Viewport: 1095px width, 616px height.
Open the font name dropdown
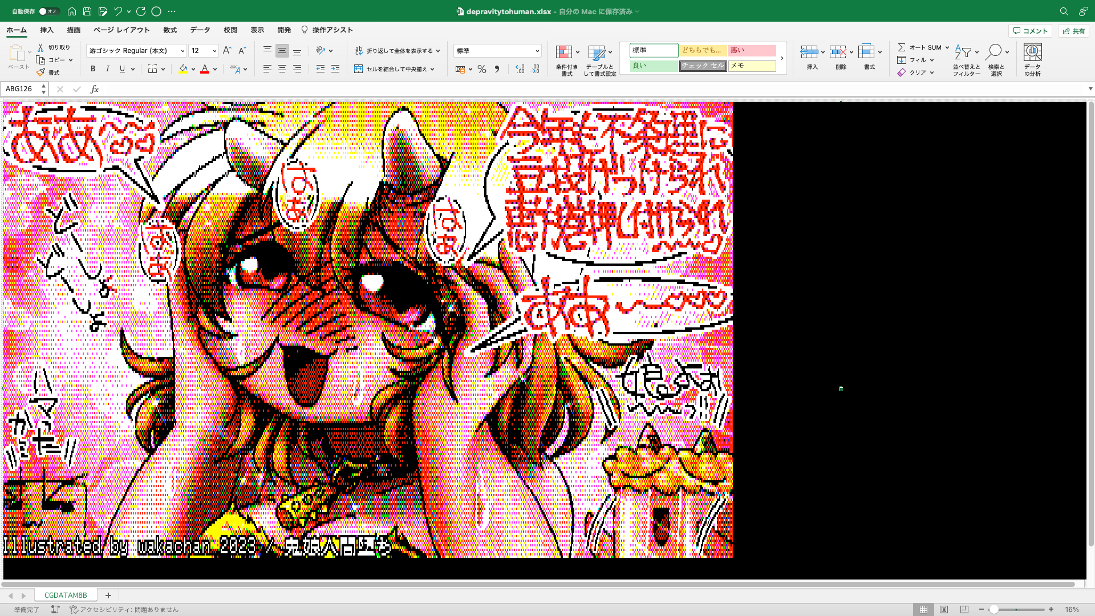(182, 51)
